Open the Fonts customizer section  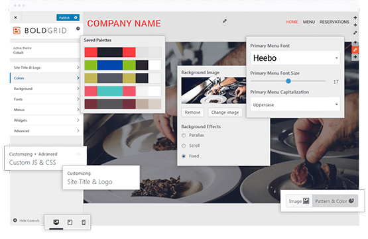(45, 99)
